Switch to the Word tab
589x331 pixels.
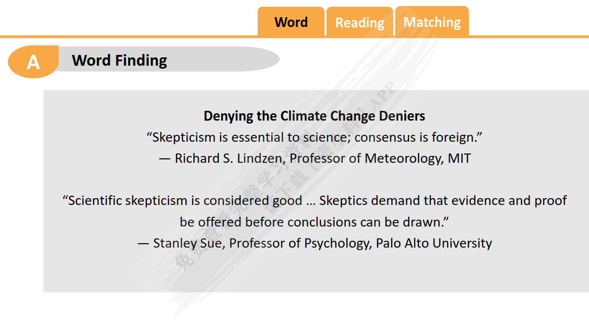pos(291,22)
